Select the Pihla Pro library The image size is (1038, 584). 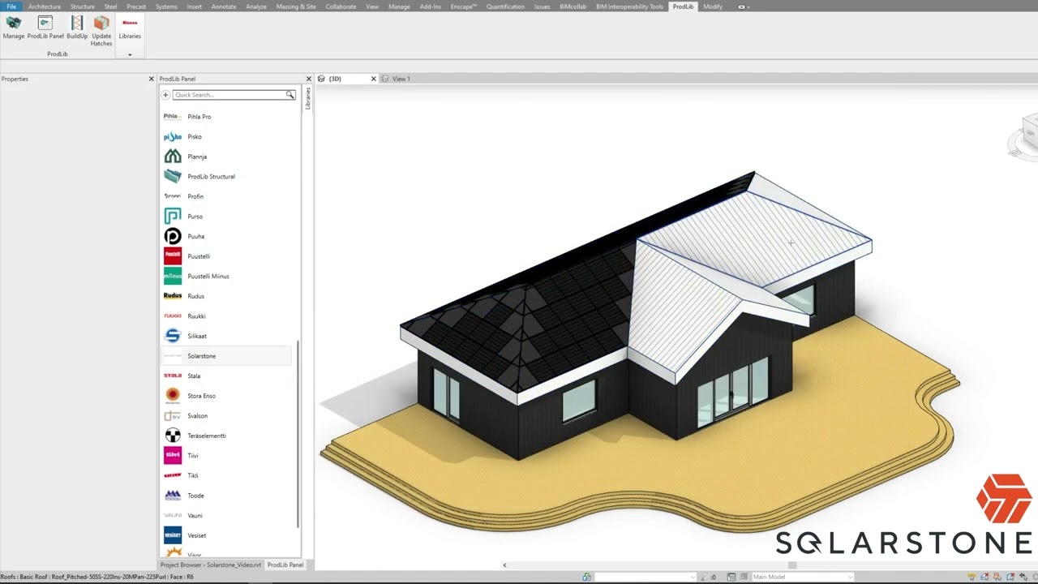pos(226,117)
